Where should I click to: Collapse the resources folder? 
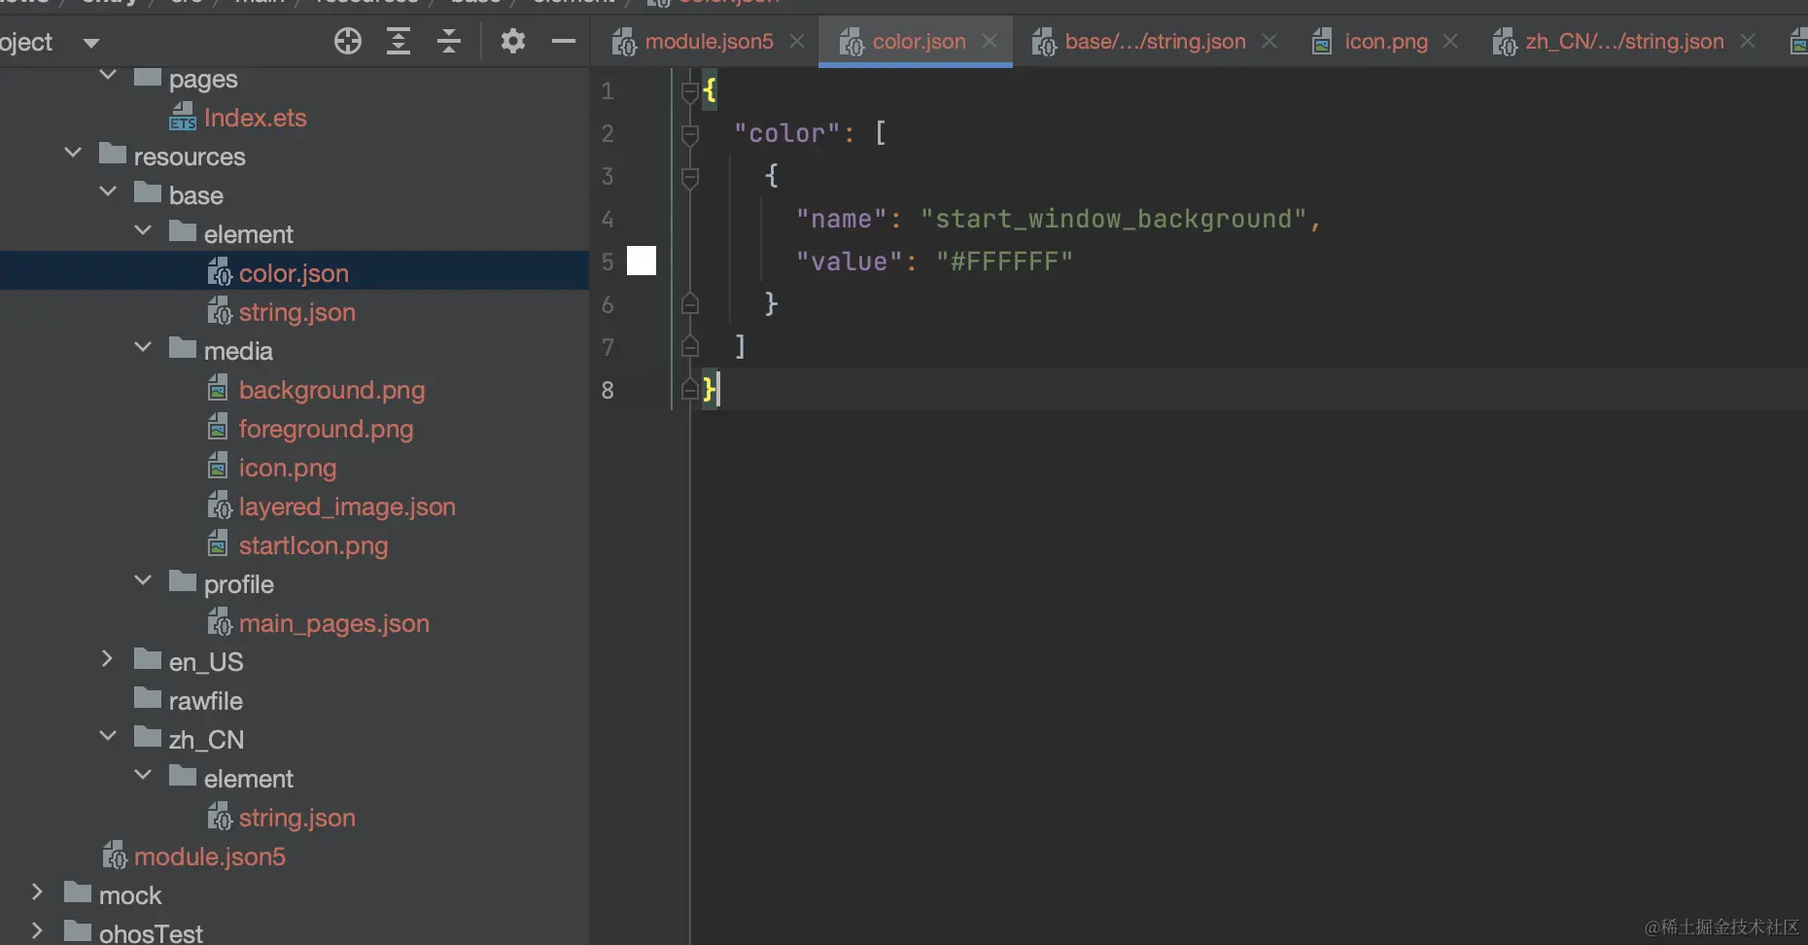pos(73,154)
